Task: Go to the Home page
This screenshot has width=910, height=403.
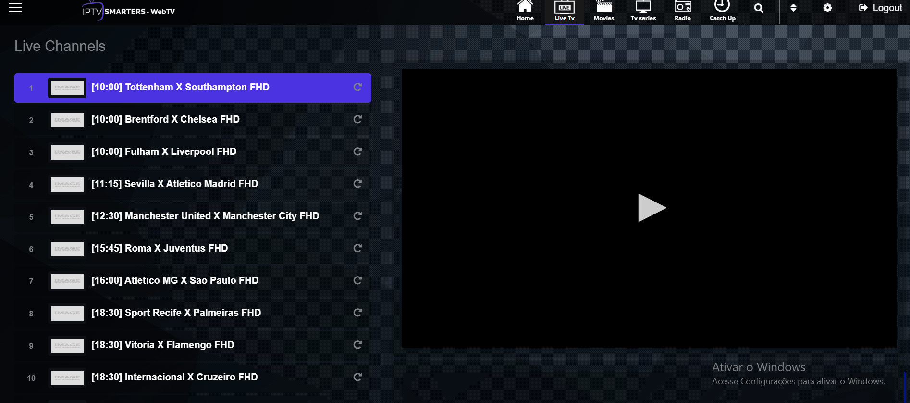Action: pyautogui.click(x=525, y=11)
